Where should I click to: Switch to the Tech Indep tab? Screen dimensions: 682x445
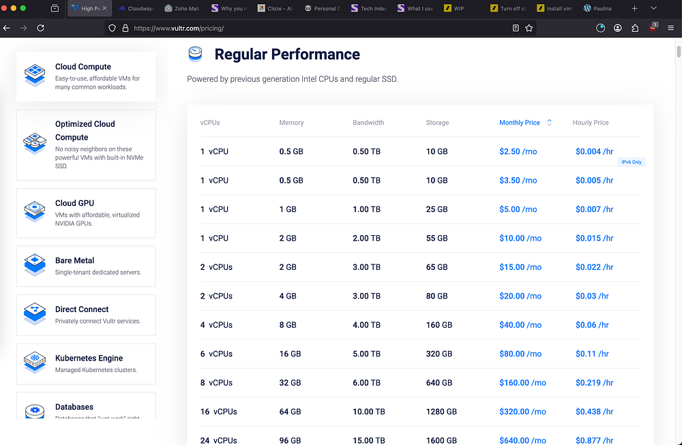[x=369, y=8]
